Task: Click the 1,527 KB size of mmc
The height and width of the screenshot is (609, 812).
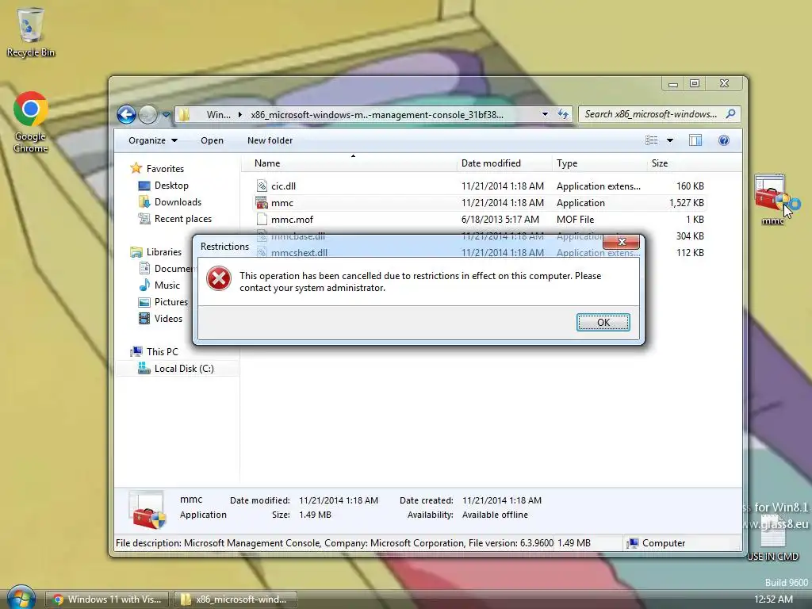Action: pos(686,202)
